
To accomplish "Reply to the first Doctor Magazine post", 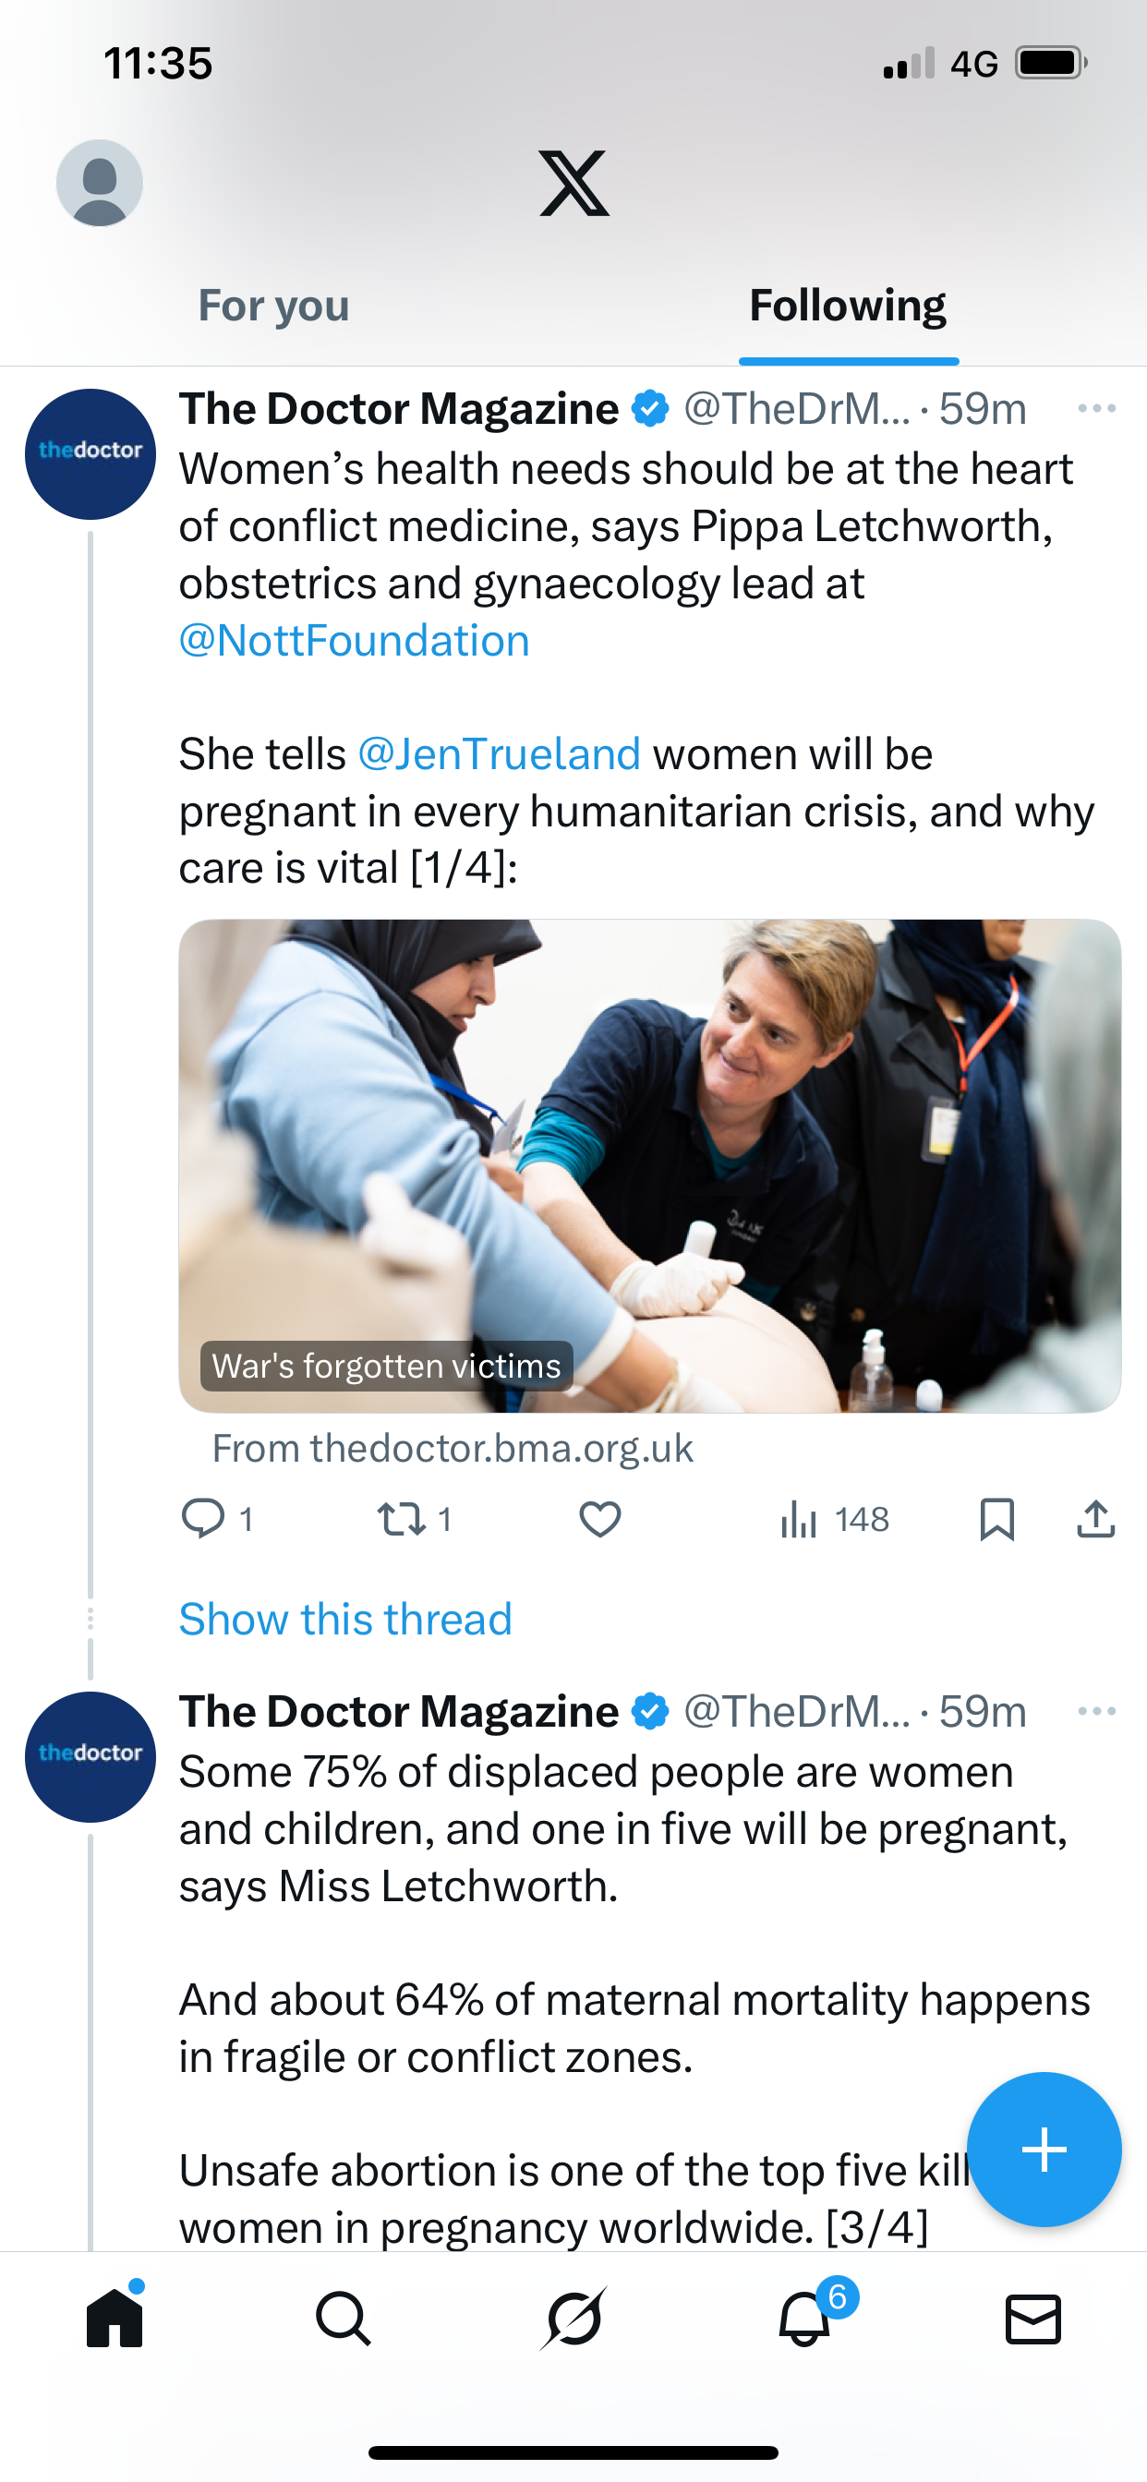I will point(203,1519).
